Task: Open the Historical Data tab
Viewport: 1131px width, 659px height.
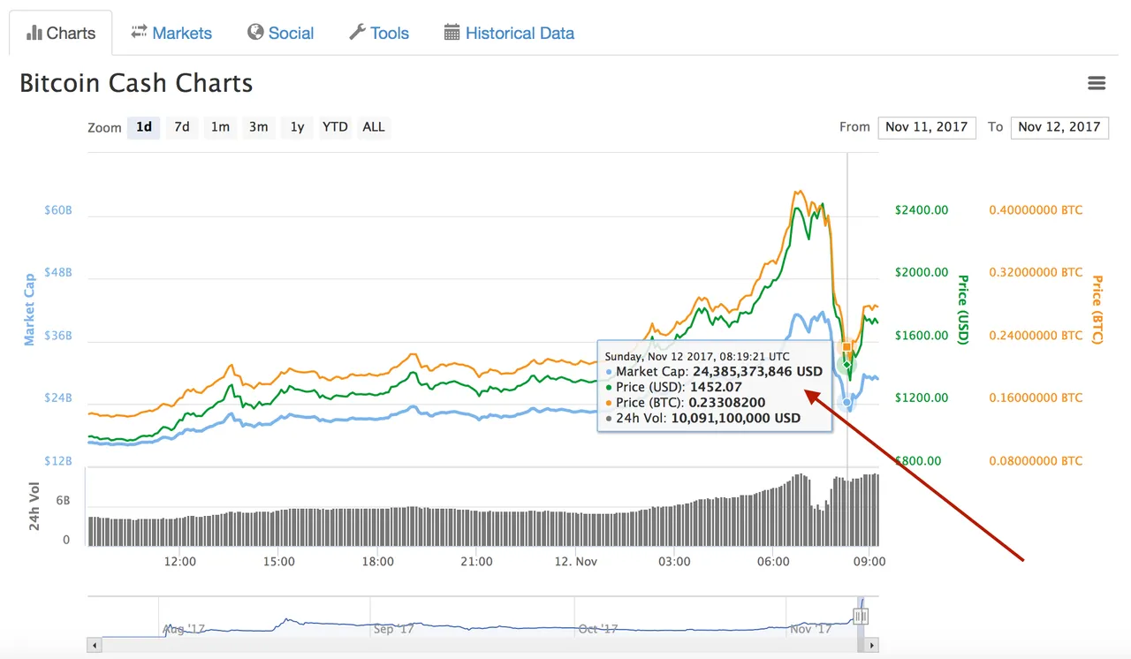Action: (x=509, y=34)
